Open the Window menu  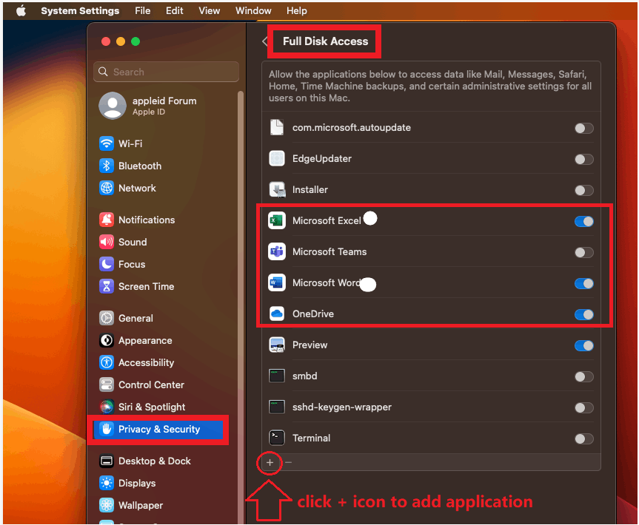coord(253,10)
